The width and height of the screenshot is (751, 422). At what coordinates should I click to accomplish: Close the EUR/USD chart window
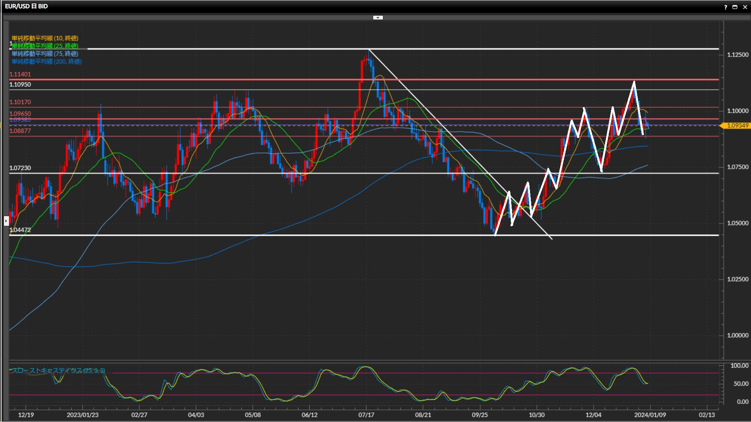[x=745, y=7]
